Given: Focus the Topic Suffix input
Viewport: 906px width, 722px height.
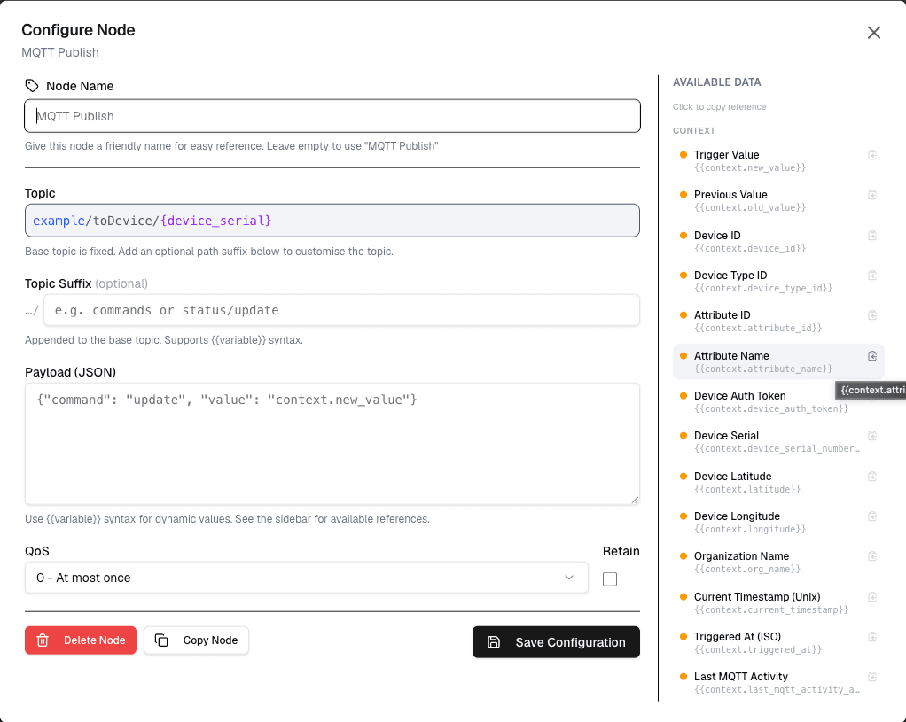Looking at the screenshot, I should tap(341, 310).
